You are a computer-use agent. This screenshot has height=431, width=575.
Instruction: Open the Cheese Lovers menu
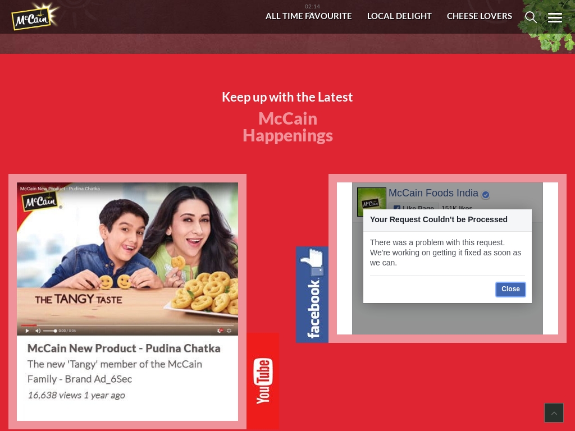click(480, 16)
